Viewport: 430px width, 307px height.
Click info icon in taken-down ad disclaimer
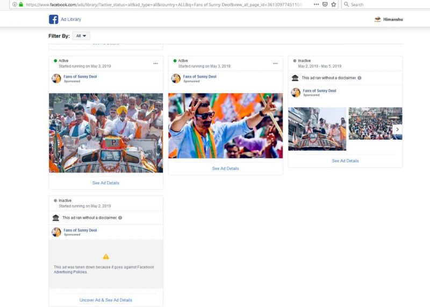pos(120,218)
